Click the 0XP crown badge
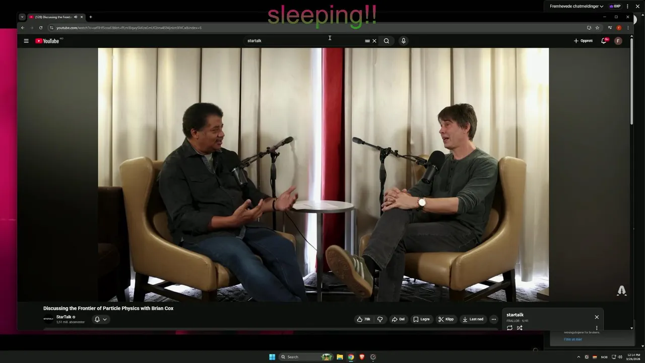The width and height of the screenshot is (645, 363). (x=615, y=6)
